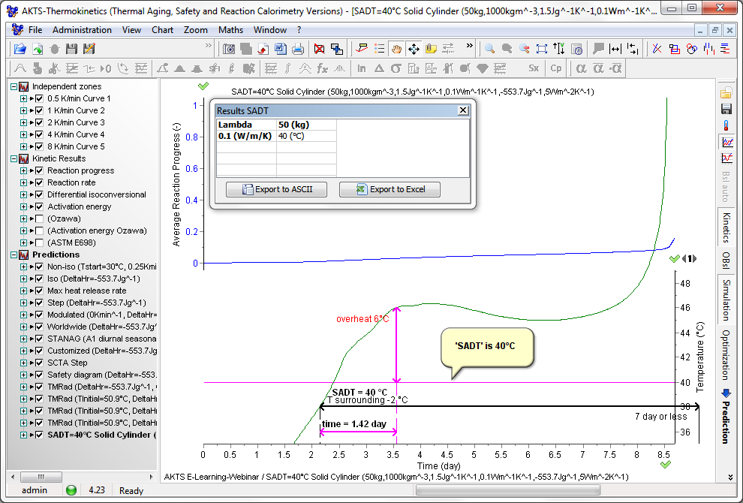Image resolution: width=743 pixels, height=503 pixels.
Task: Open the Maths menu
Action: (x=230, y=30)
